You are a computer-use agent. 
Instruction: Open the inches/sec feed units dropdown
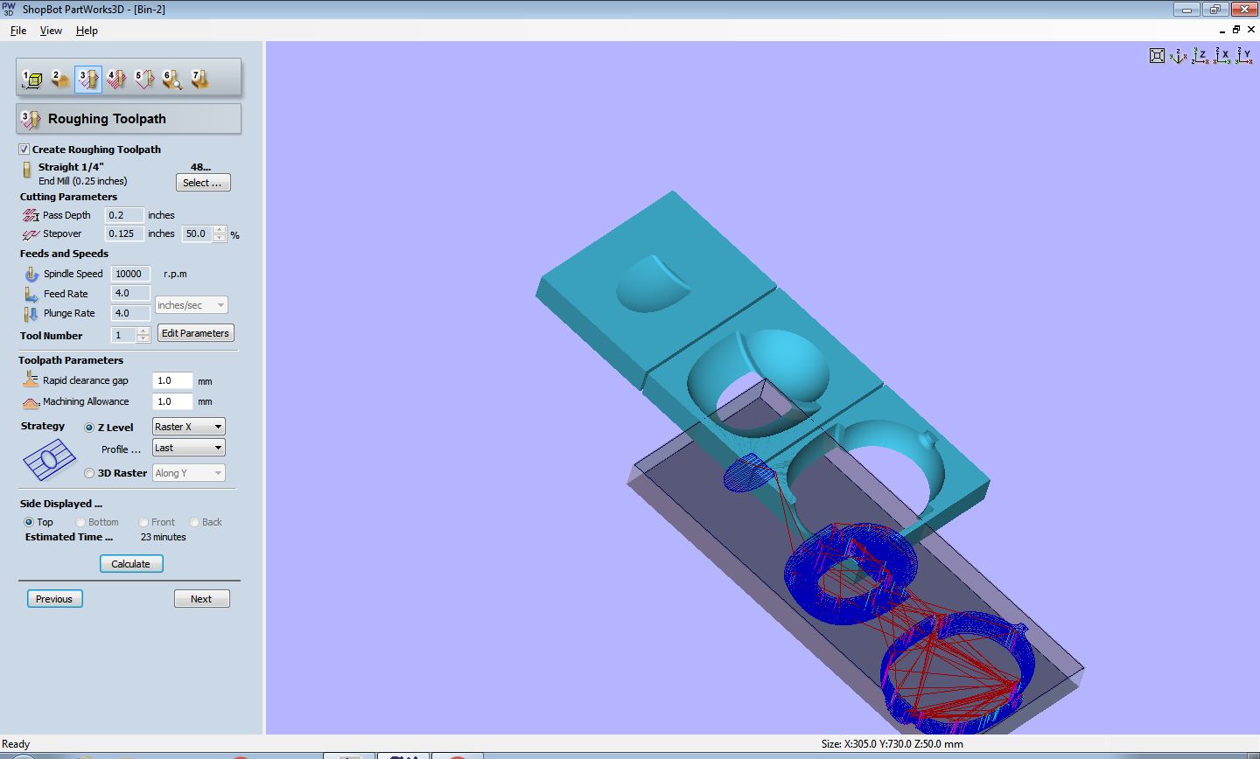click(192, 305)
